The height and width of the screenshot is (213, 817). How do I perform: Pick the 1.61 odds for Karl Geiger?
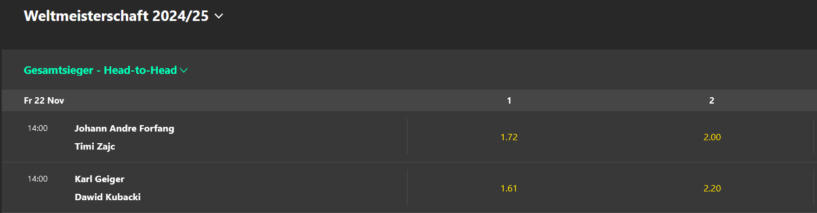pyautogui.click(x=509, y=188)
